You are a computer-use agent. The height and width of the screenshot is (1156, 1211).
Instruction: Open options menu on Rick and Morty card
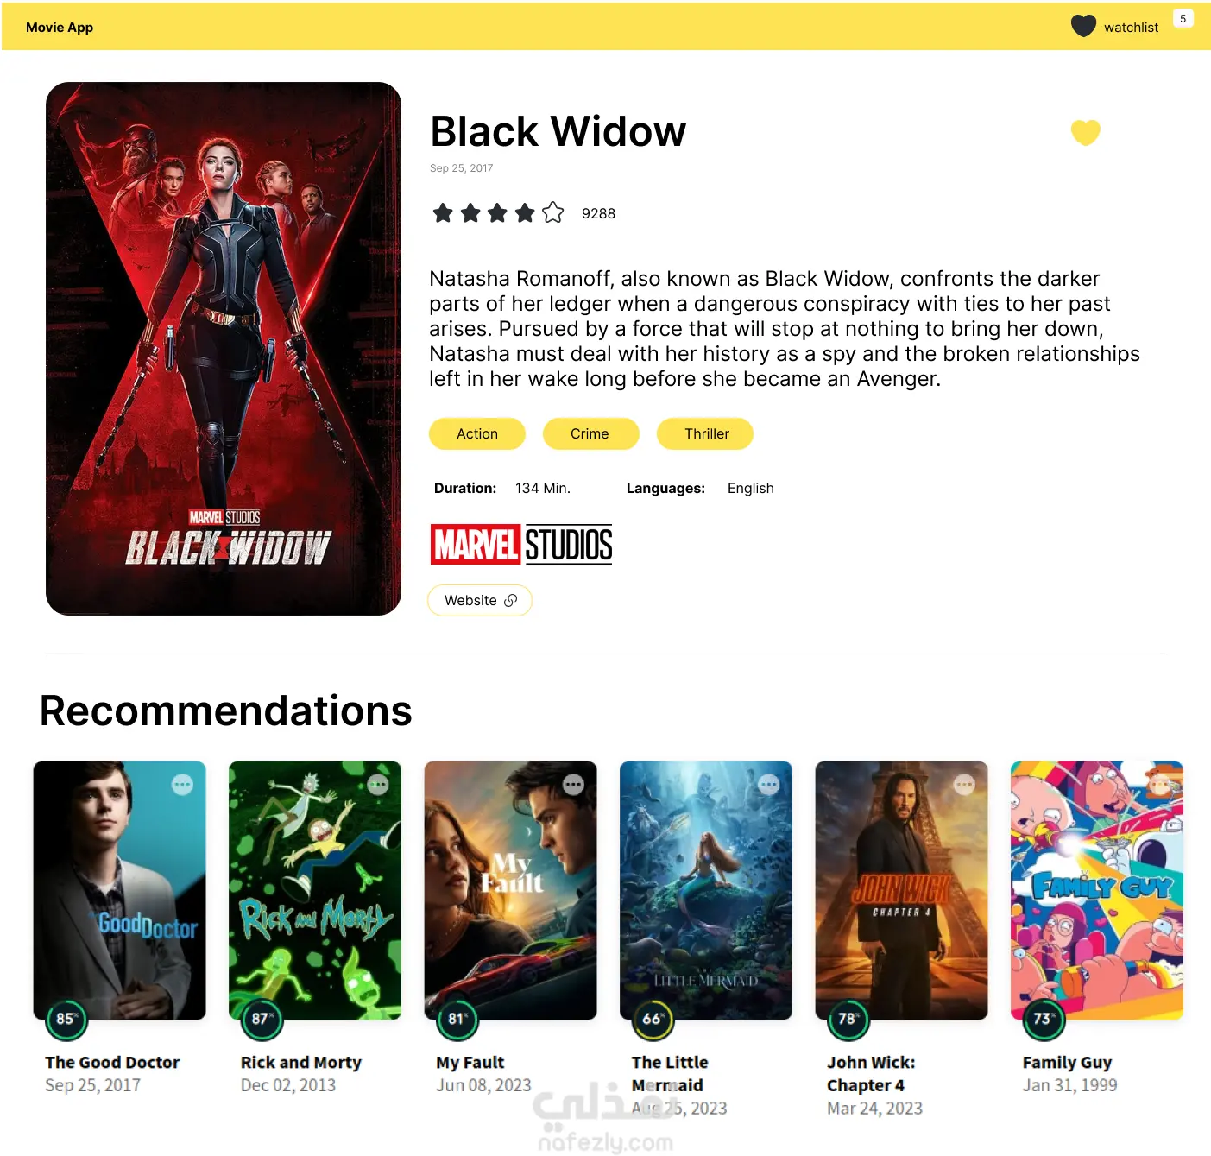[x=378, y=785]
